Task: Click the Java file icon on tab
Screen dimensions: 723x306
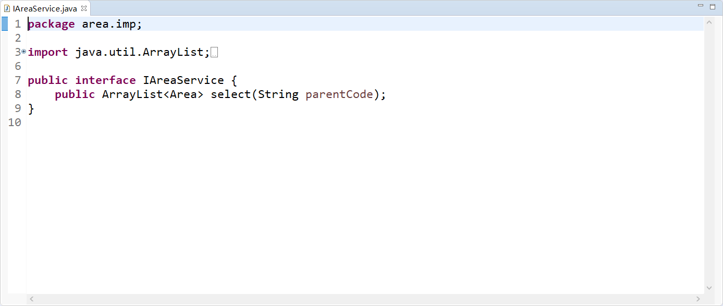Action: point(7,8)
